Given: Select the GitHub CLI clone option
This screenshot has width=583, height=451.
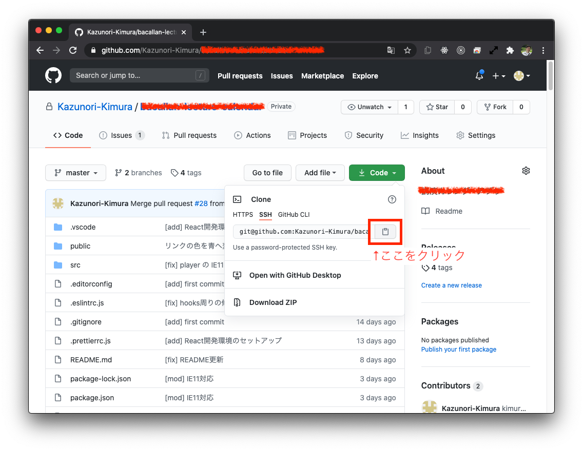Looking at the screenshot, I should tap(294, 215).
